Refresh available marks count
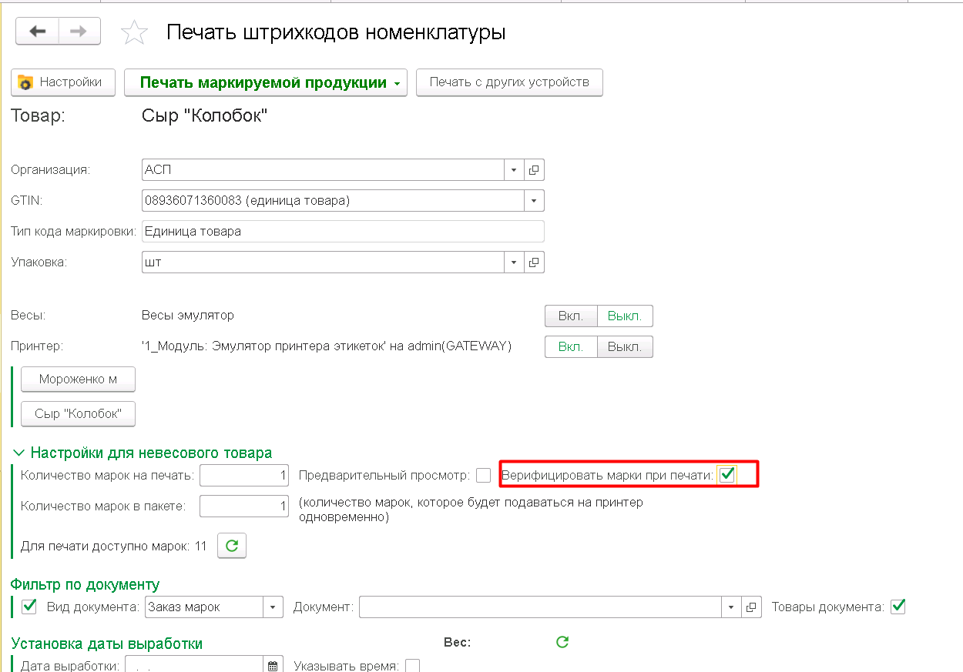Image resolution: width=963 pixels, height=672 pixels. click(x=232, y=547)
